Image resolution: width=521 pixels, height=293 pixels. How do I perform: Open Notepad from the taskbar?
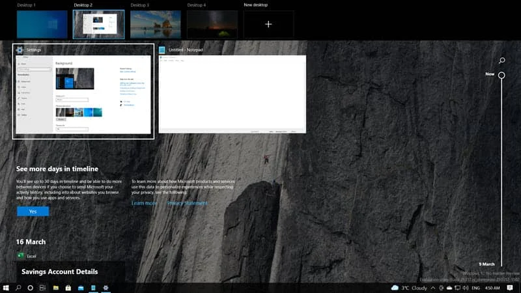[93, 288]
